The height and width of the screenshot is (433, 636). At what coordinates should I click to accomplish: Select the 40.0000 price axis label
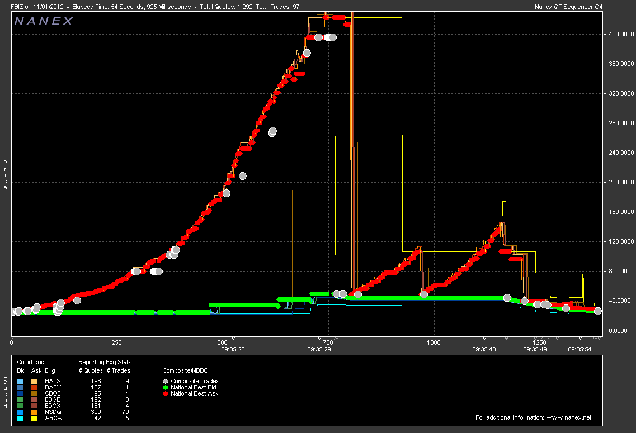[x=620, y=301]
